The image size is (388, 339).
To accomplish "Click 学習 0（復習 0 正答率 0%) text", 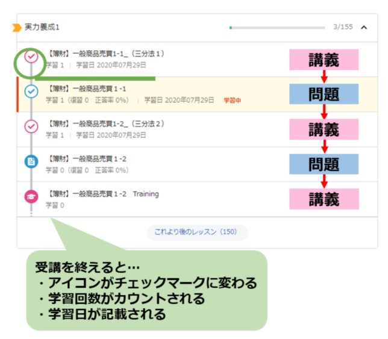I will click(x=87, y=170).
